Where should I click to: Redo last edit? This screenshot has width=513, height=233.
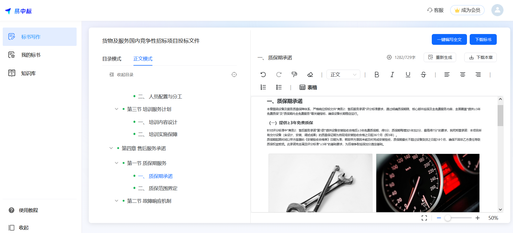pyautogui.click(x=279, y=75)
